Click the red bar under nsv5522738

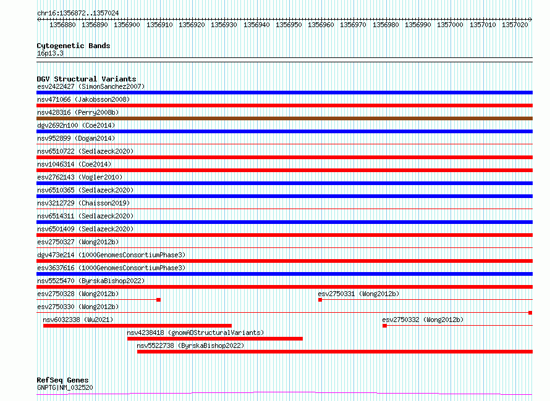pos(335,352)
